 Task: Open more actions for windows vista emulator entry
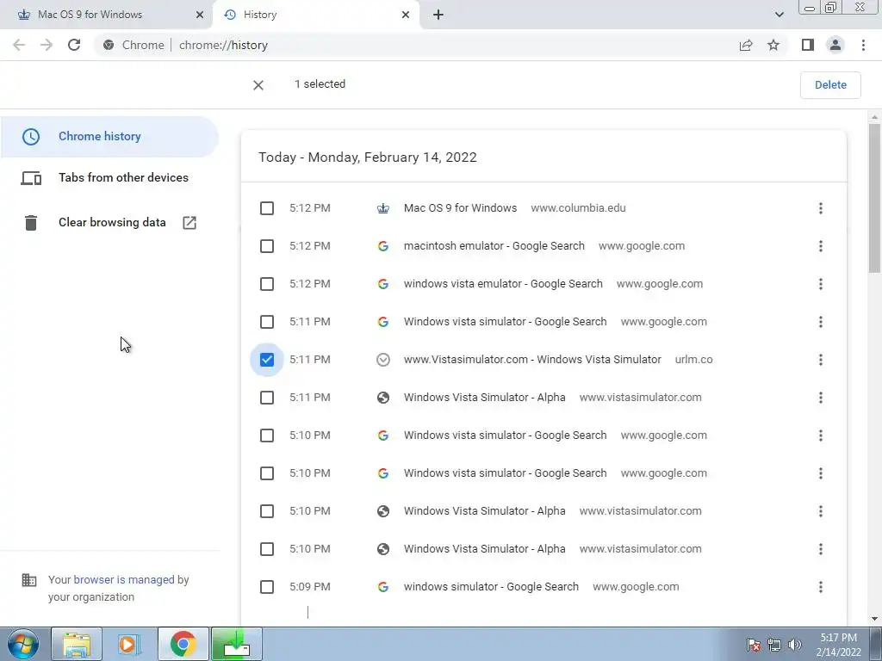point(821,284)
